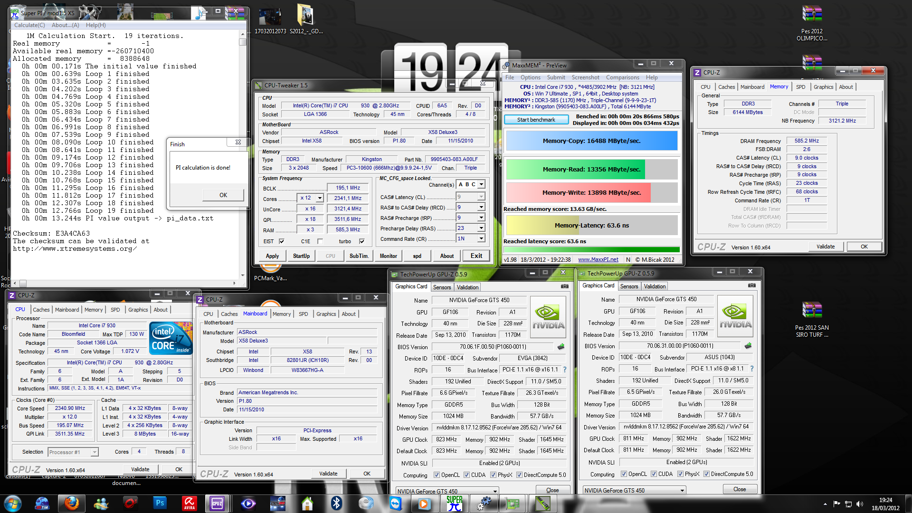This screenshot has height=513, width=912.
Task: Click green progress bar in MaxxMEM
Action: [591, 249]
